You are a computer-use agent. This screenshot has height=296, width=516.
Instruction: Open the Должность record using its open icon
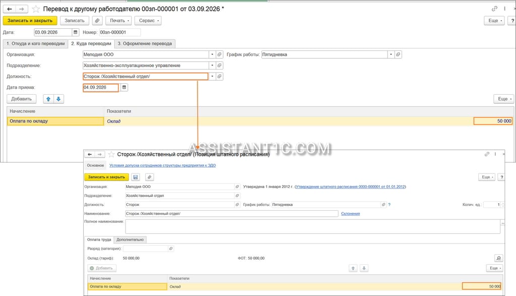[x=220, y=76]
